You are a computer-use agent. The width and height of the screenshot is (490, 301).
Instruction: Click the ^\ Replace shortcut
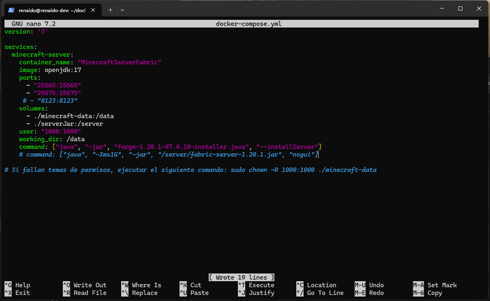139,293
